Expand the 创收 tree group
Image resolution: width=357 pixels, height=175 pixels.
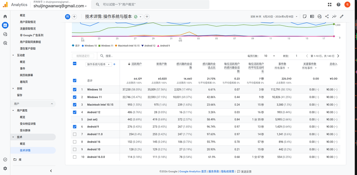(x=13, y=89)
